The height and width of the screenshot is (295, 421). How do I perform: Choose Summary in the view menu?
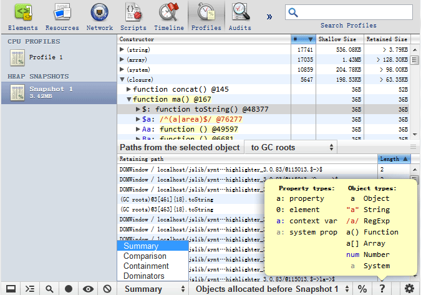153,246
